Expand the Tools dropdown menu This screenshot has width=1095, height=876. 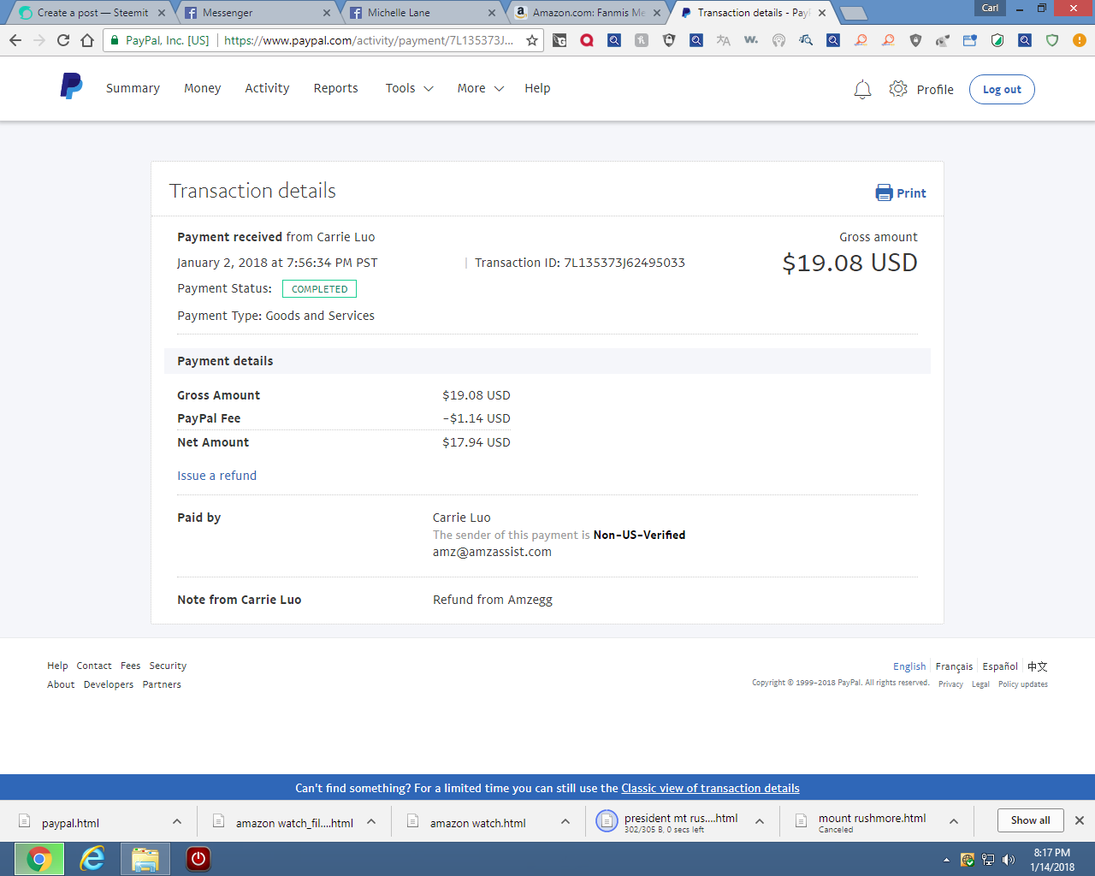(410, 88)
